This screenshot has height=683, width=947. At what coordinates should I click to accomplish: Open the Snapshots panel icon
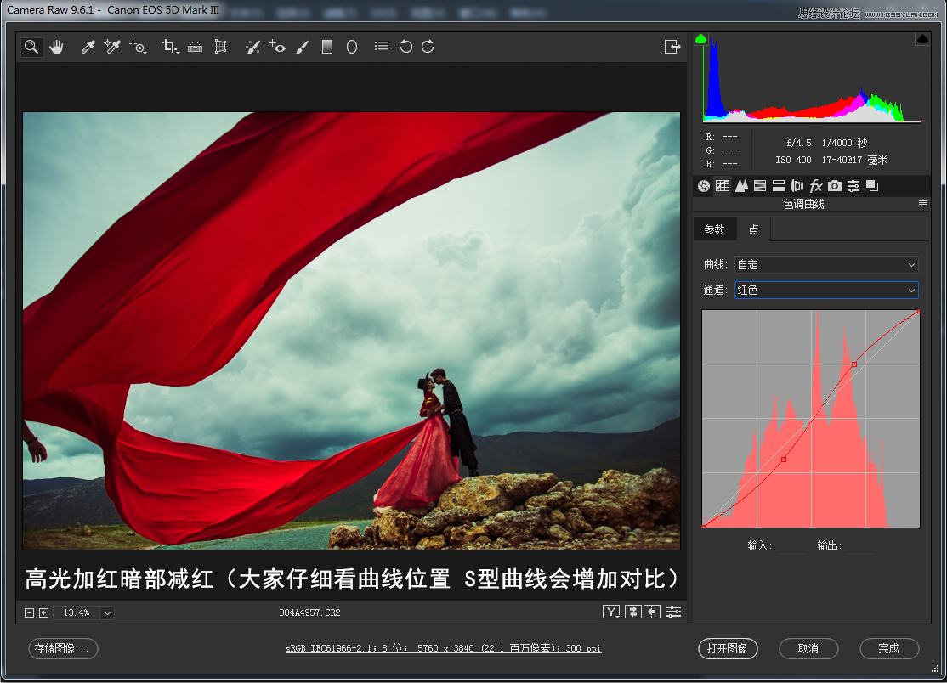coord(872,186)
